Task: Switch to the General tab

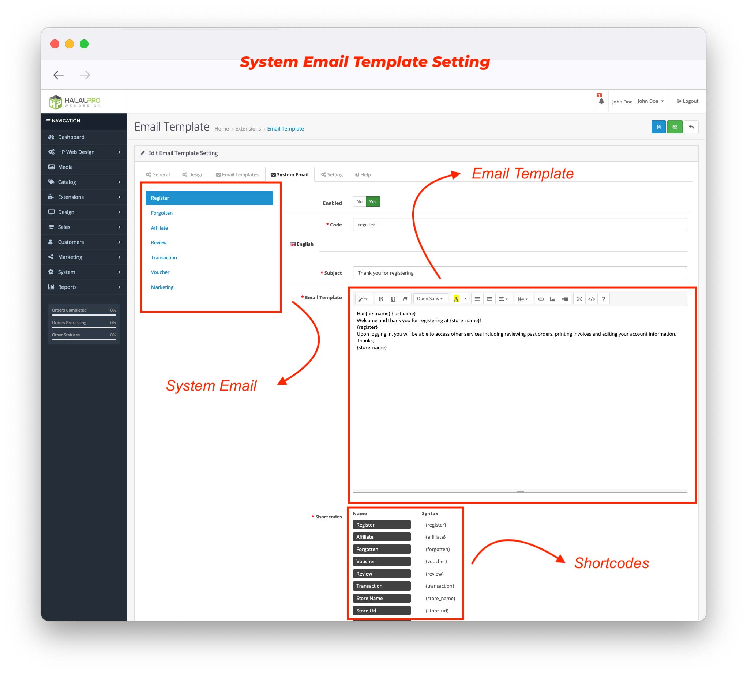Action: pyautogui.click(x=158, y=175)
